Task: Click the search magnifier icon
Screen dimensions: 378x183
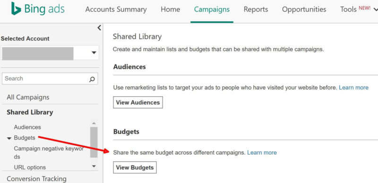Action: coord(92,79)
